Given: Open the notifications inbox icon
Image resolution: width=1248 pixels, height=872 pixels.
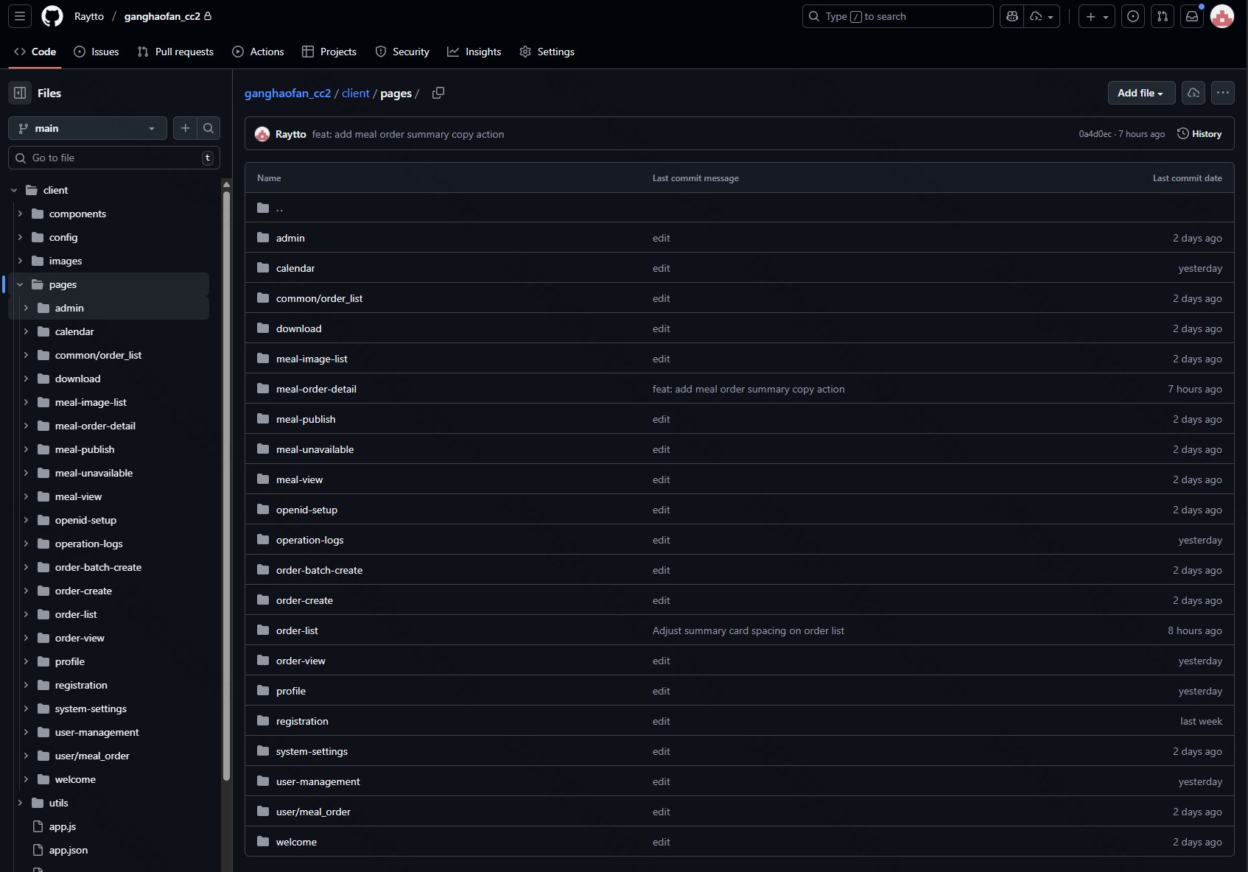Looking at the screenshot, I should point(1191,16).
